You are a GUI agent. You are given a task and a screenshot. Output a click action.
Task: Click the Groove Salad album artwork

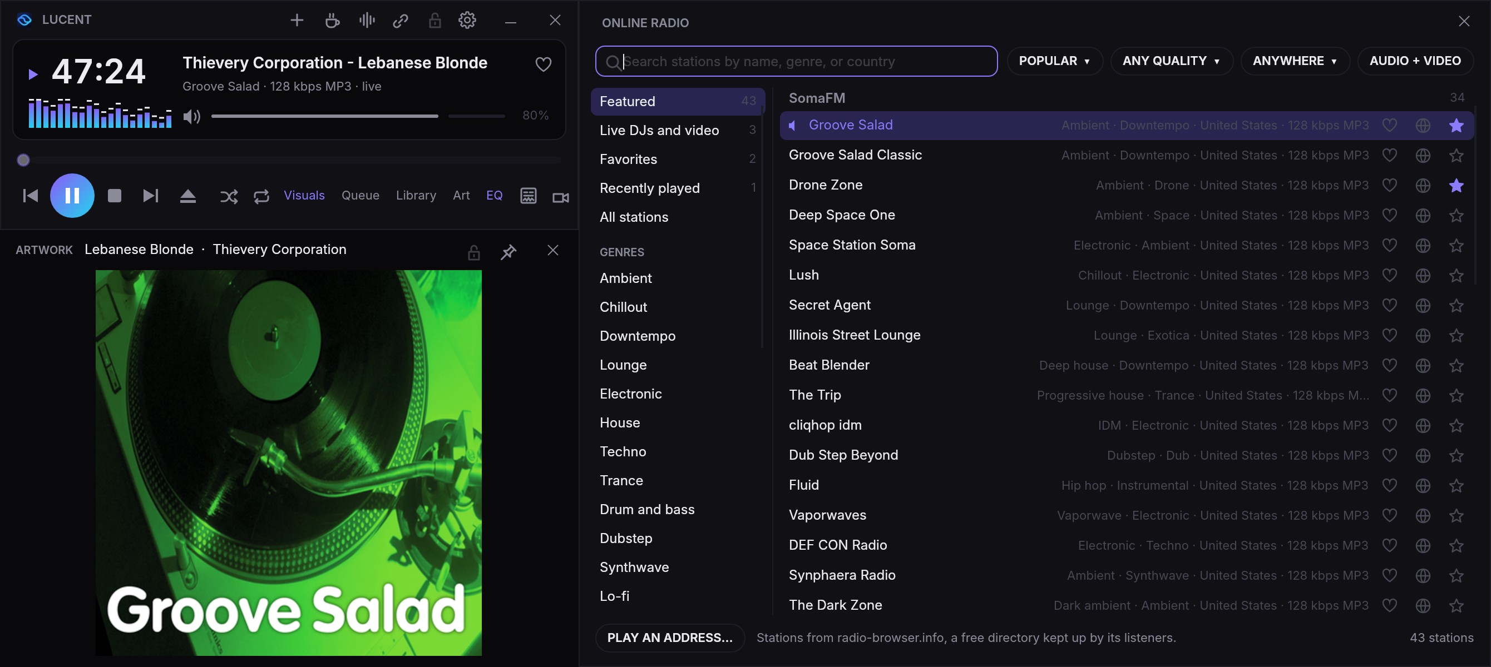coord(288,463)
